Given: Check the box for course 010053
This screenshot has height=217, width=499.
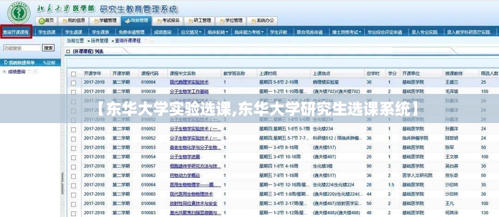Looking at the screenshot, I should click(73, 148).
